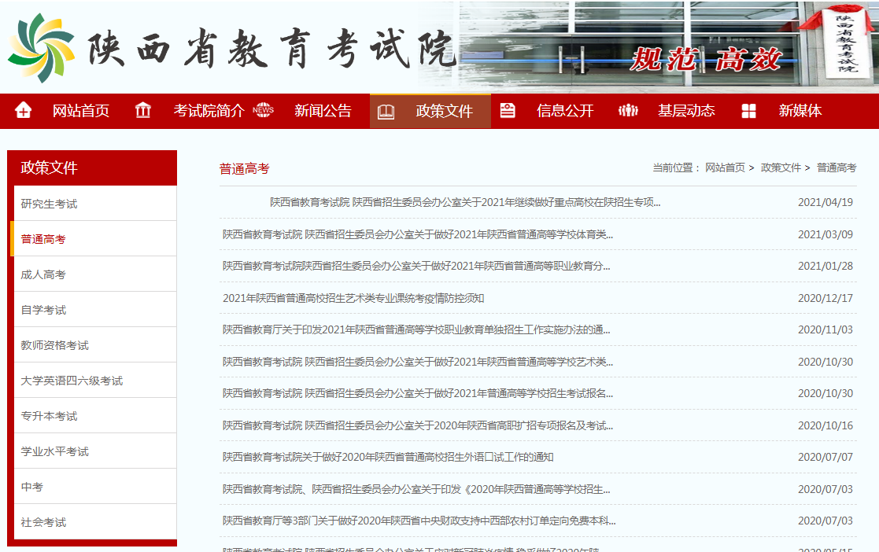Open the 招生外语口试工作的通知 article
Image resolution: width=879 pixels, height=552 pixels.
point(388,458)
